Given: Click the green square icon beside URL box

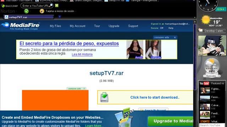Looking at the screenshot, I should (x=57, y=6).
